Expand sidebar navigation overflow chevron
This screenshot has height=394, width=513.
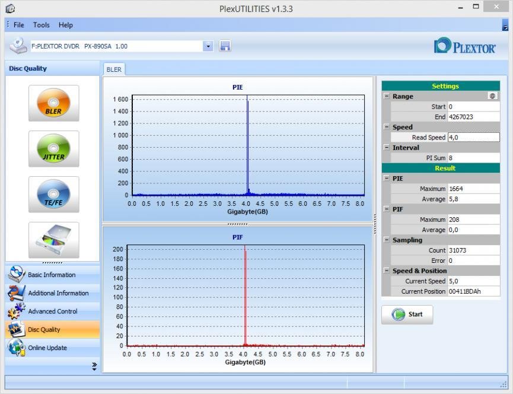tap(94, 366)
